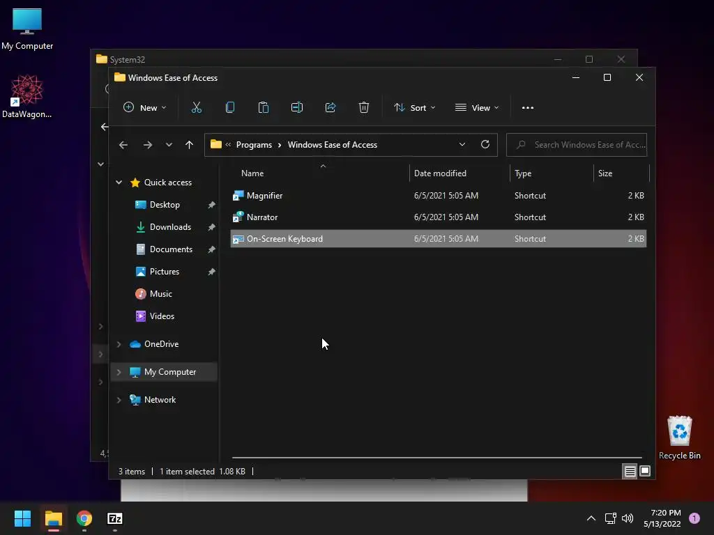Open the New dropdown menu

[x=145, y=108]
